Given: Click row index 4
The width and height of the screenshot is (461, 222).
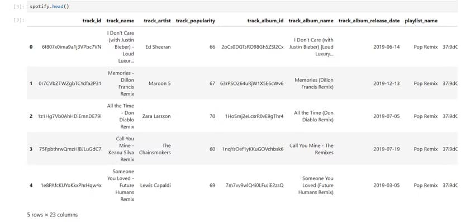Looking at the screenshot, I should pos(31,186).
